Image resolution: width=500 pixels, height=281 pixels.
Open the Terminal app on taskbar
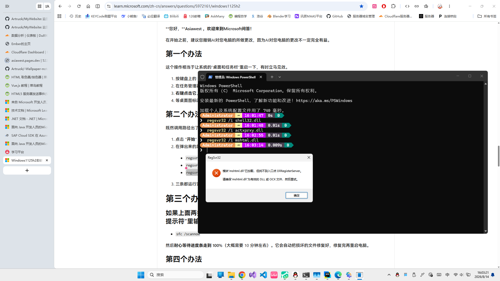click(x=306, y=275)
